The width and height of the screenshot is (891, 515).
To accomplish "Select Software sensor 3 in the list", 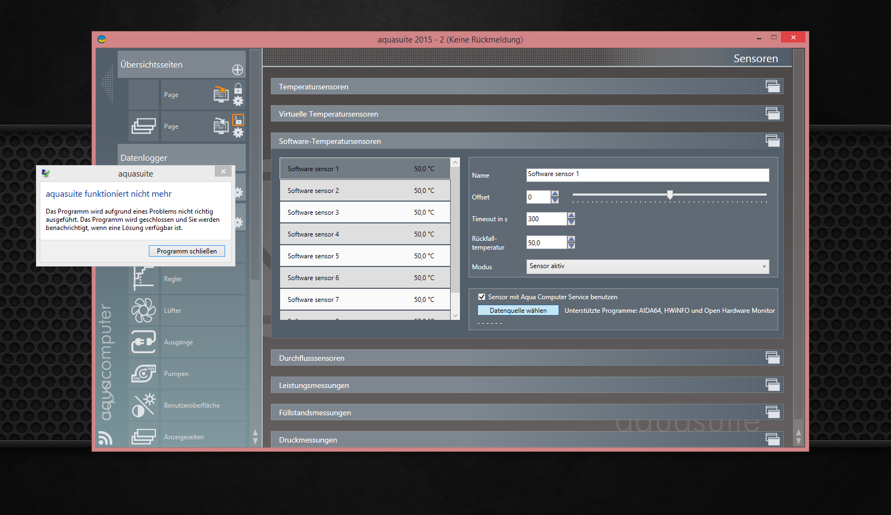I will pyautogui.click(x=365, y=213).
